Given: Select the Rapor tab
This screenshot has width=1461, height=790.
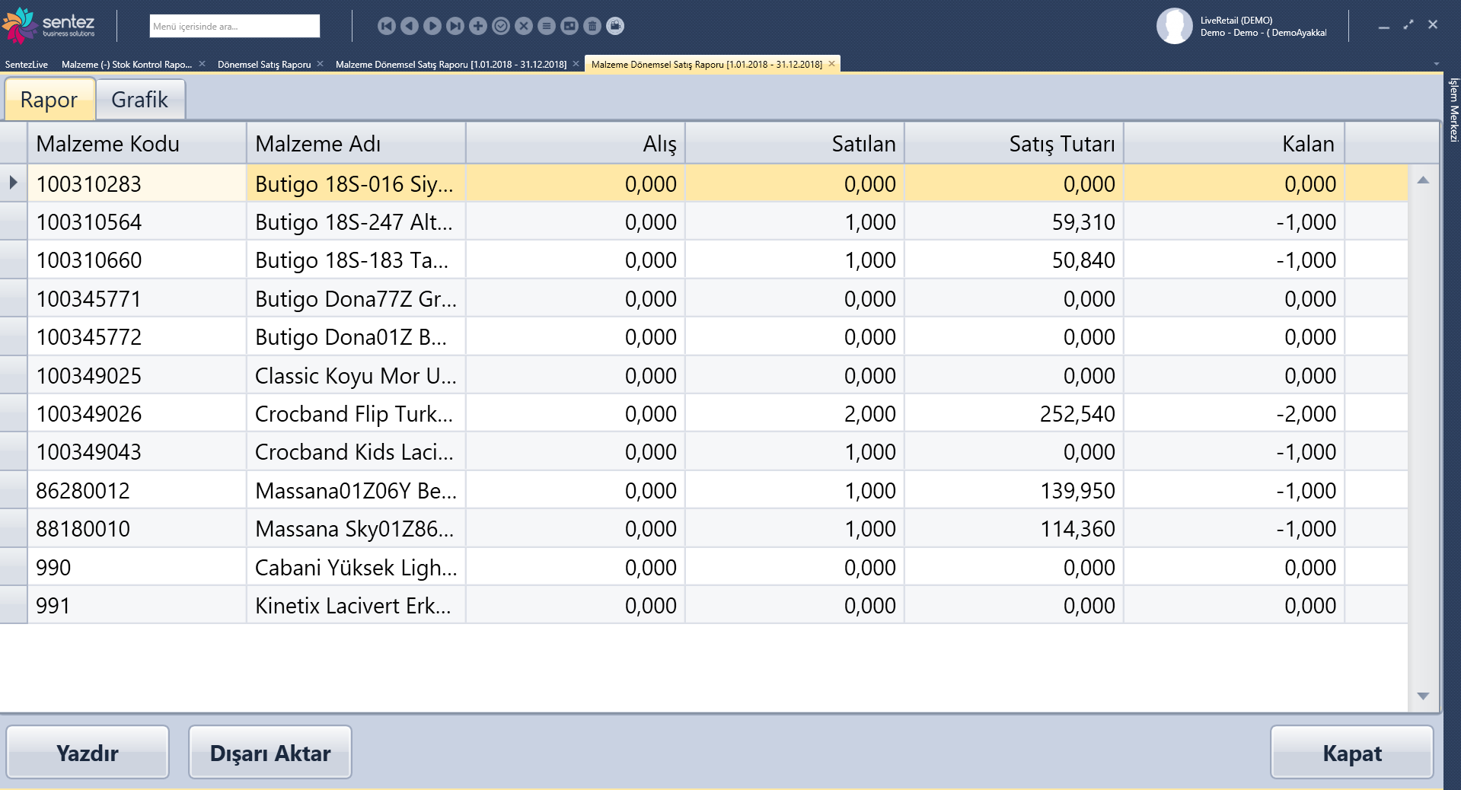Looking at the screenshot, I should (x=49, y=100).
